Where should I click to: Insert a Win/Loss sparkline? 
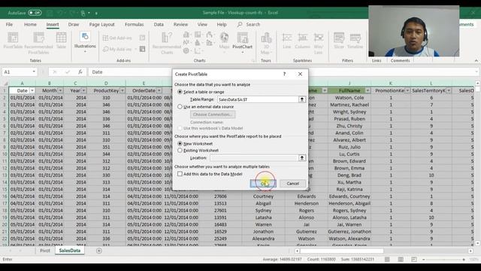tap(319, 43)
